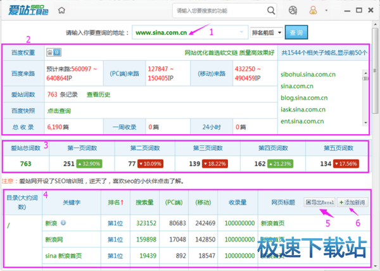Click 导出Excel export button

319,202
